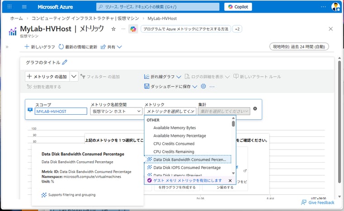This screenshot has height=211, width=344.
Task: Click the OTHER group header text
Action: (x=153, y=120)
